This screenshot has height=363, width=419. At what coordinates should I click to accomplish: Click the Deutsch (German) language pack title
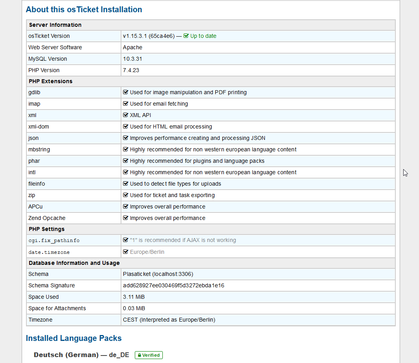pos(81,355)
